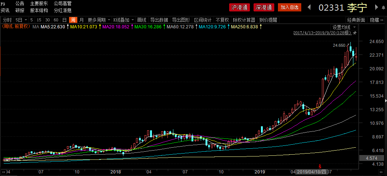Click 导出数据 to export data

[x=159, y=20]
